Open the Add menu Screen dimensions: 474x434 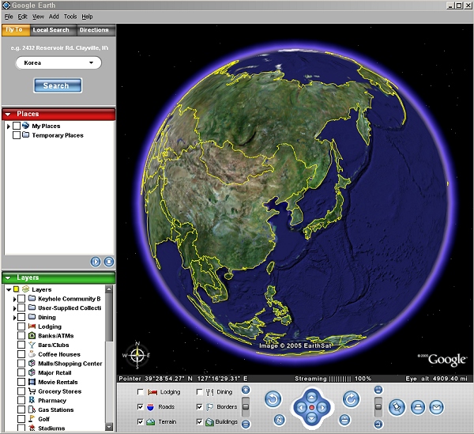54,17
